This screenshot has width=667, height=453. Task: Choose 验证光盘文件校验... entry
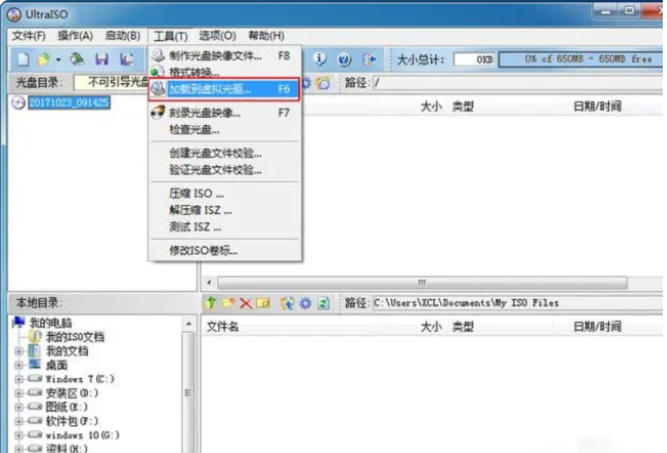click(225, 170)
